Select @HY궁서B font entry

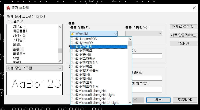click(99, 55)
